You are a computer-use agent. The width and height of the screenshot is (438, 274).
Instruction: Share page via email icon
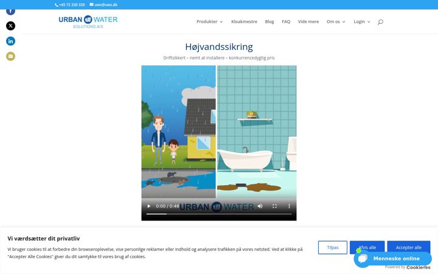[x=10, y=57]
